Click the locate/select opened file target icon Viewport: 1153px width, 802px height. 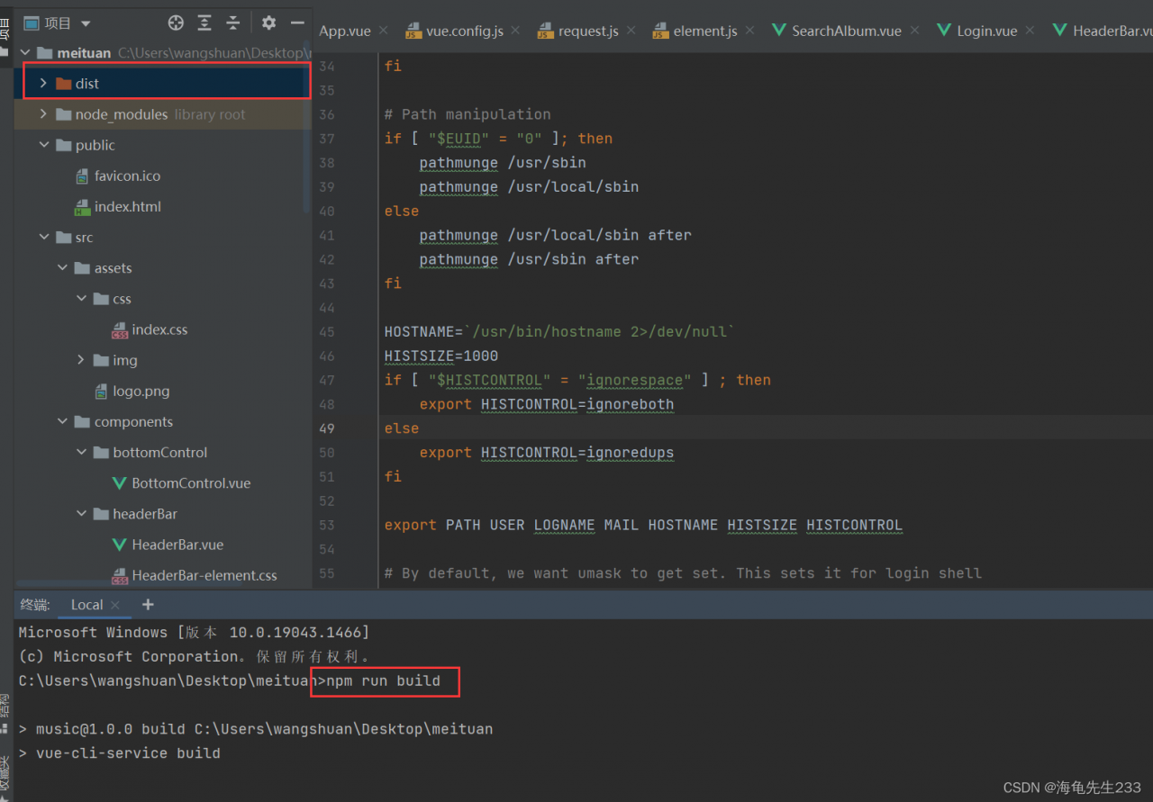[176, 23]
